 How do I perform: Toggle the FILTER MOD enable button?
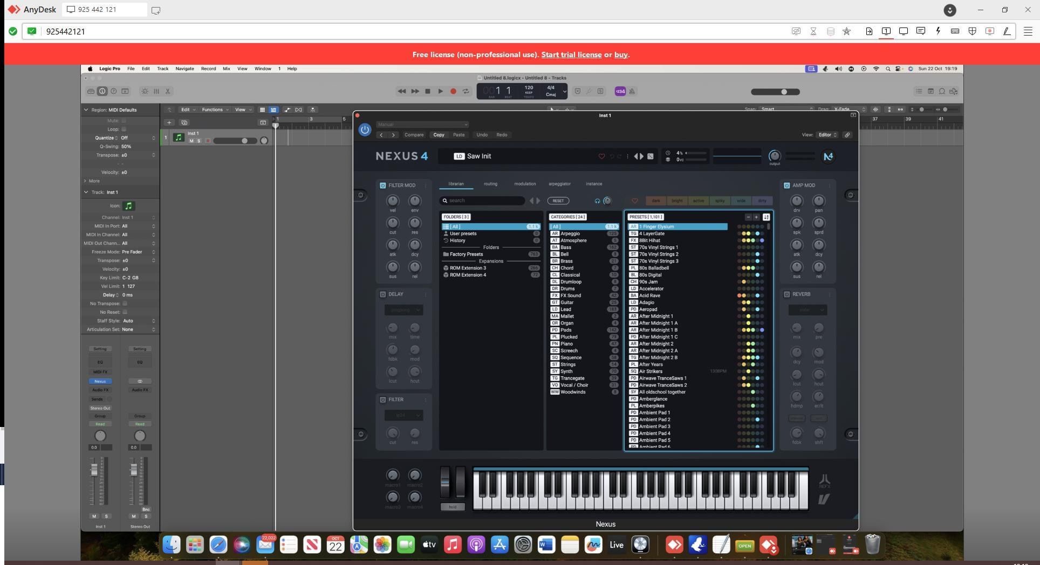tap(383, 185)
